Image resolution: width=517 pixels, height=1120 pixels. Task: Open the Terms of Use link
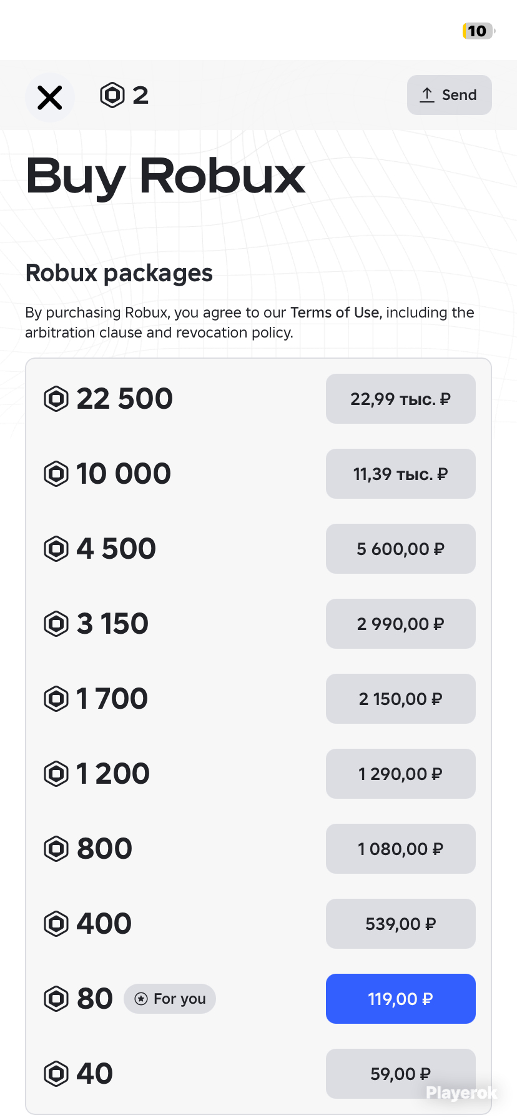pyautogui.click(x=335, y=312)
